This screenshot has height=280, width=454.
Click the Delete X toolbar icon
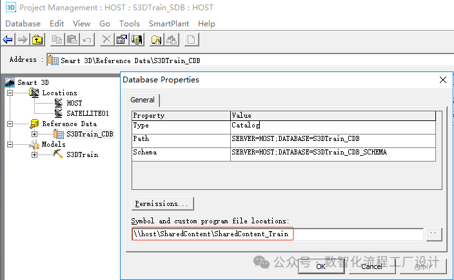tap(106, 40)
